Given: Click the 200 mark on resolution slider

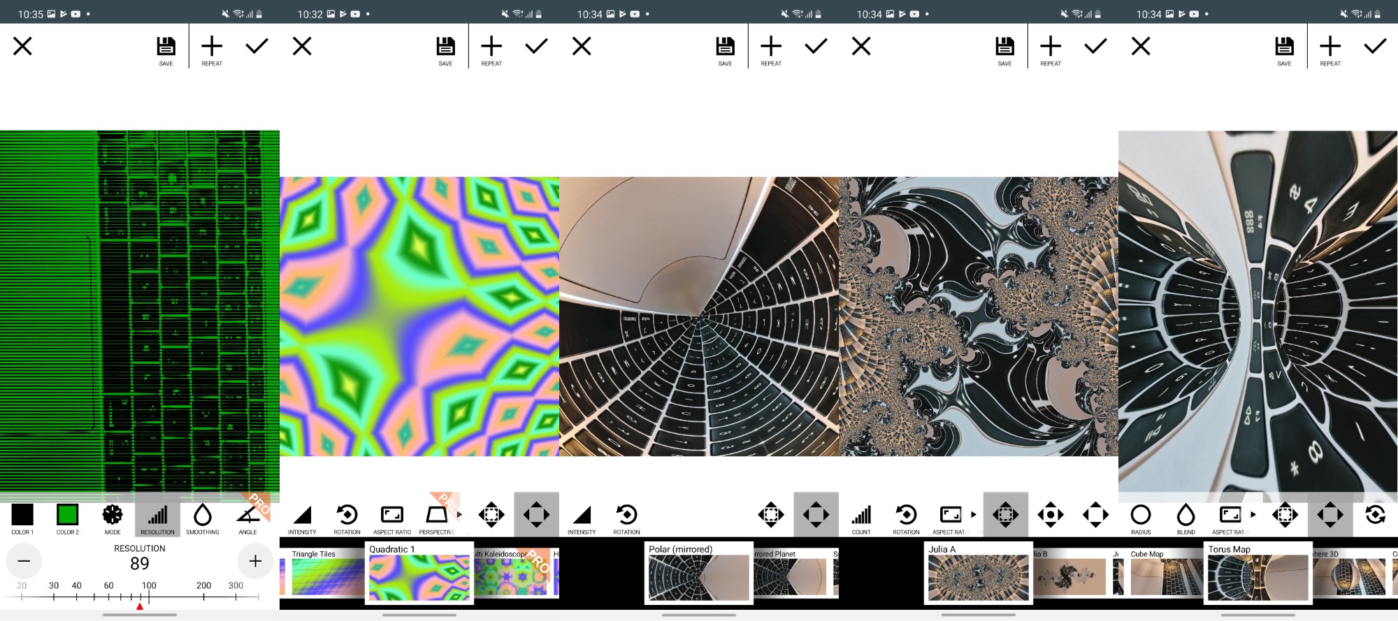Looking at the screenshot, I should click(203, 595).
